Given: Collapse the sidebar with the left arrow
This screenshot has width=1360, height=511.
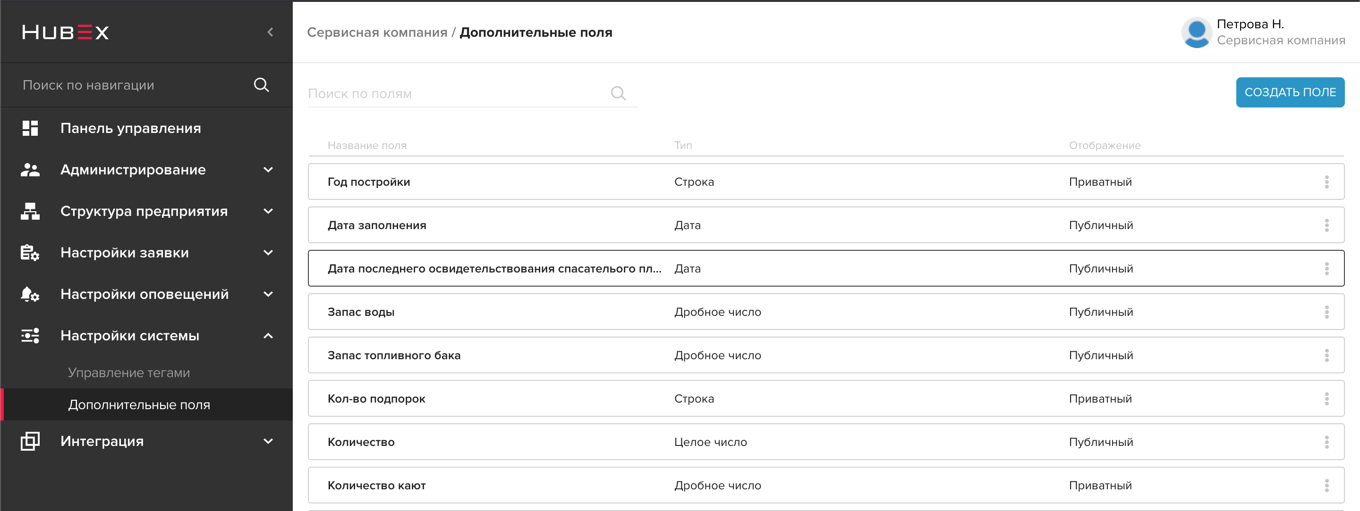Looking at the screenshot, I should [x=270, y=32].
